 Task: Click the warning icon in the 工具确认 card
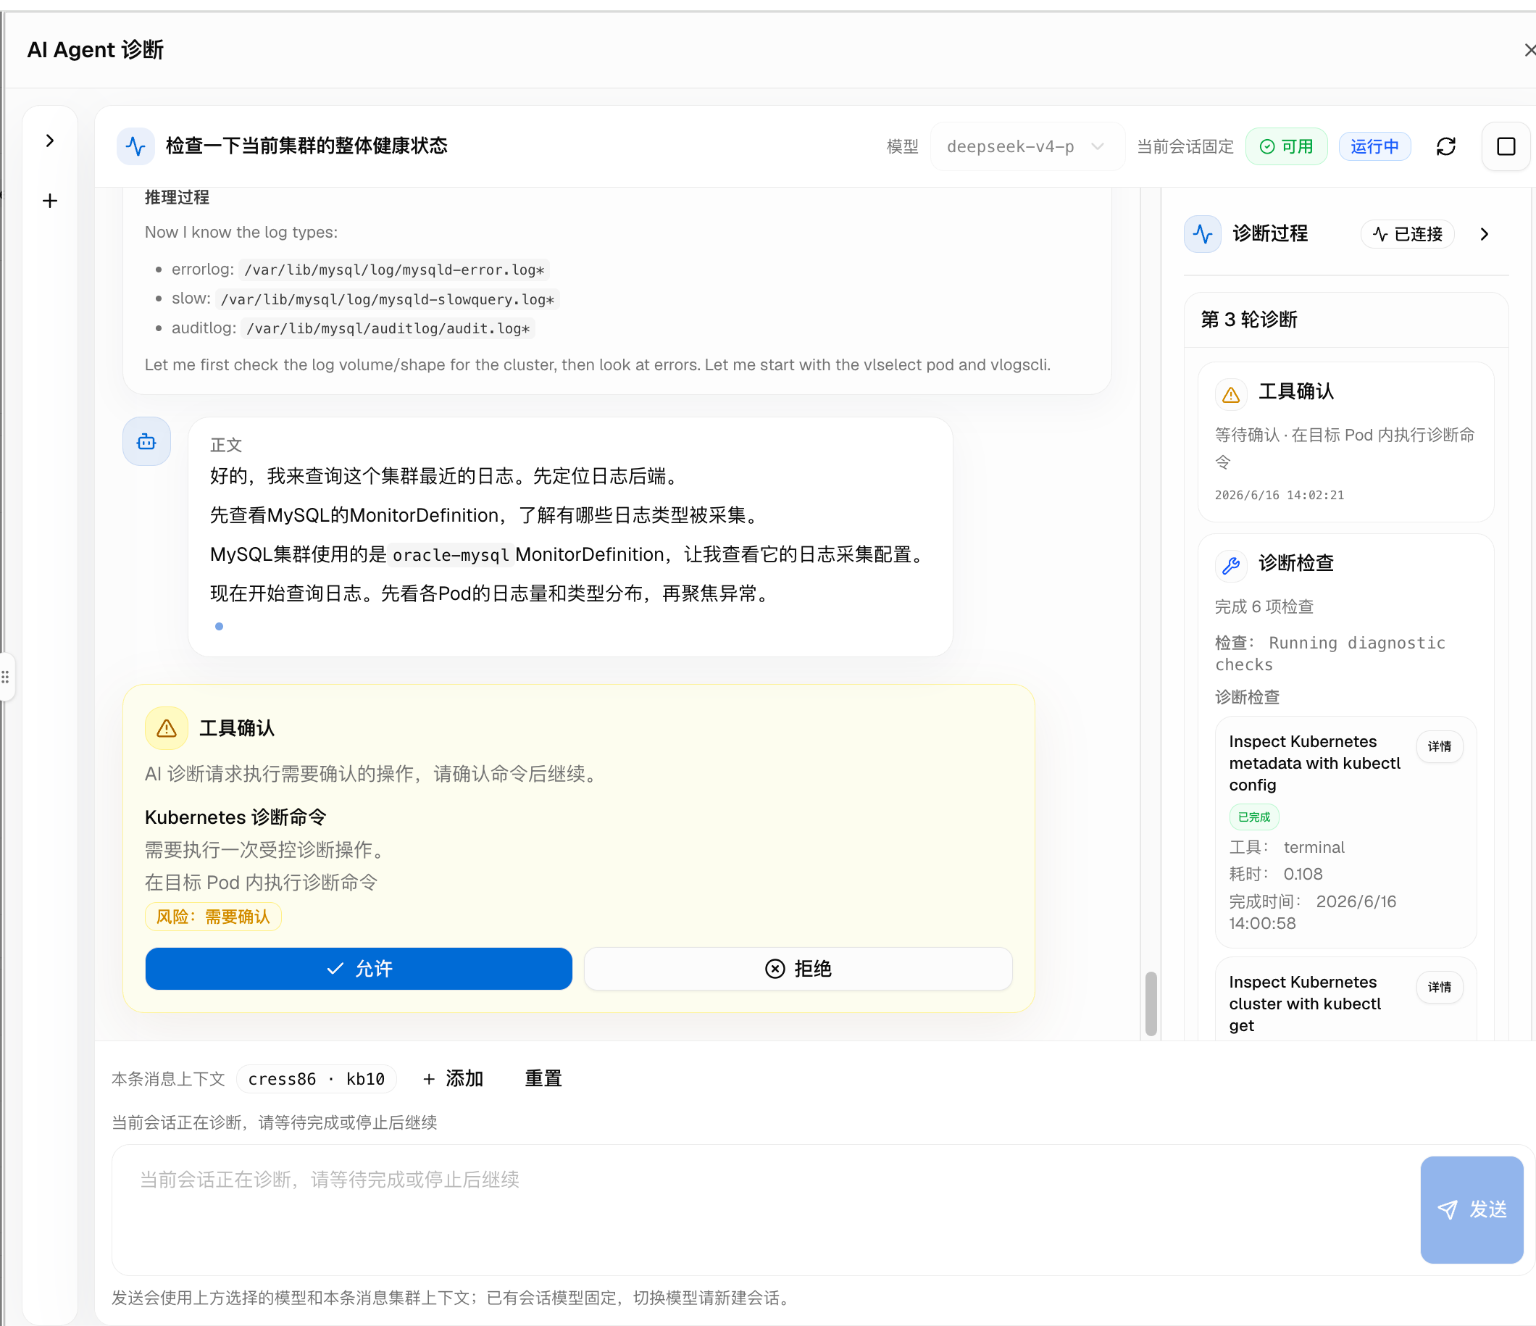(166, 728)
